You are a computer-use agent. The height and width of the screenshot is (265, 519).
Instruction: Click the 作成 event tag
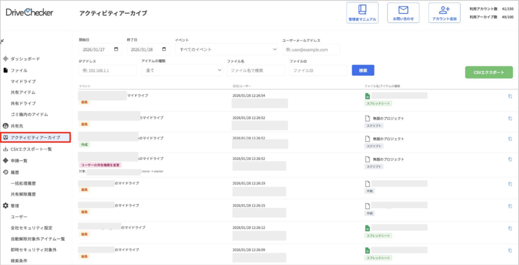pos(84,144)
